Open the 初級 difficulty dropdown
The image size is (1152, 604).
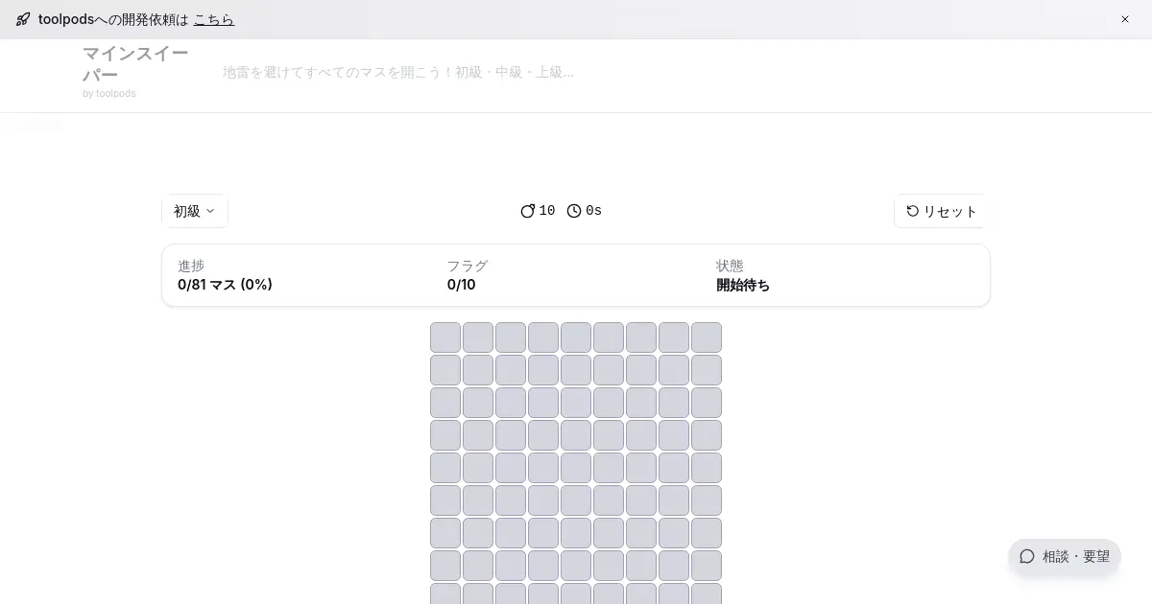pyautogui.click(x=194, y=211)
